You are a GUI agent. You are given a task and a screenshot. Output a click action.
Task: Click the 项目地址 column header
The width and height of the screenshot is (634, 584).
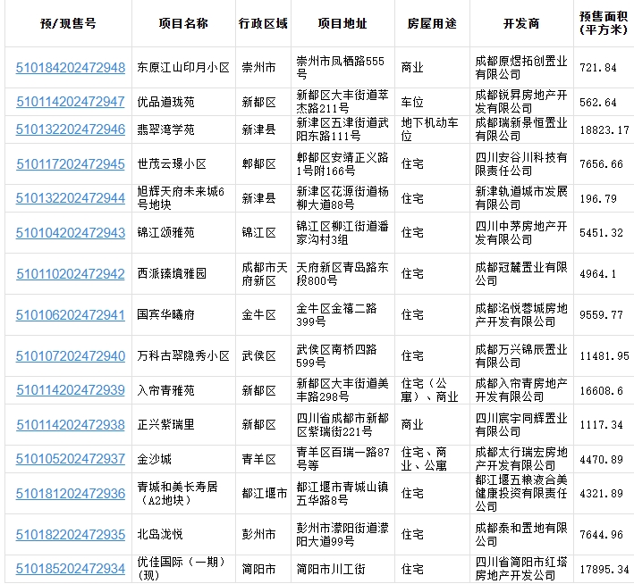[342, 23]
